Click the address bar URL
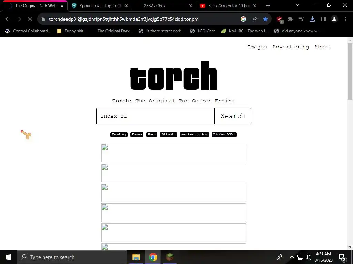This screenshot has width=353, height=264. click(124, 19)
